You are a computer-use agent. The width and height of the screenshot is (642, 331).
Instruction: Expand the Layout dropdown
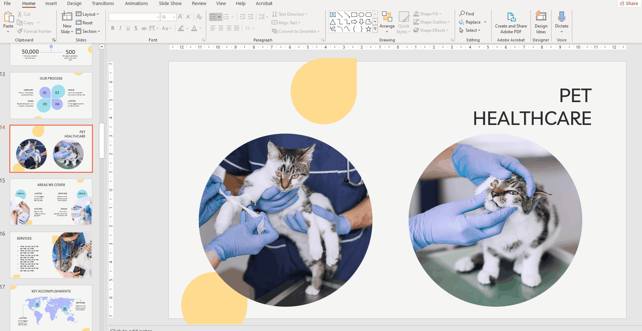tap(88, 14)
